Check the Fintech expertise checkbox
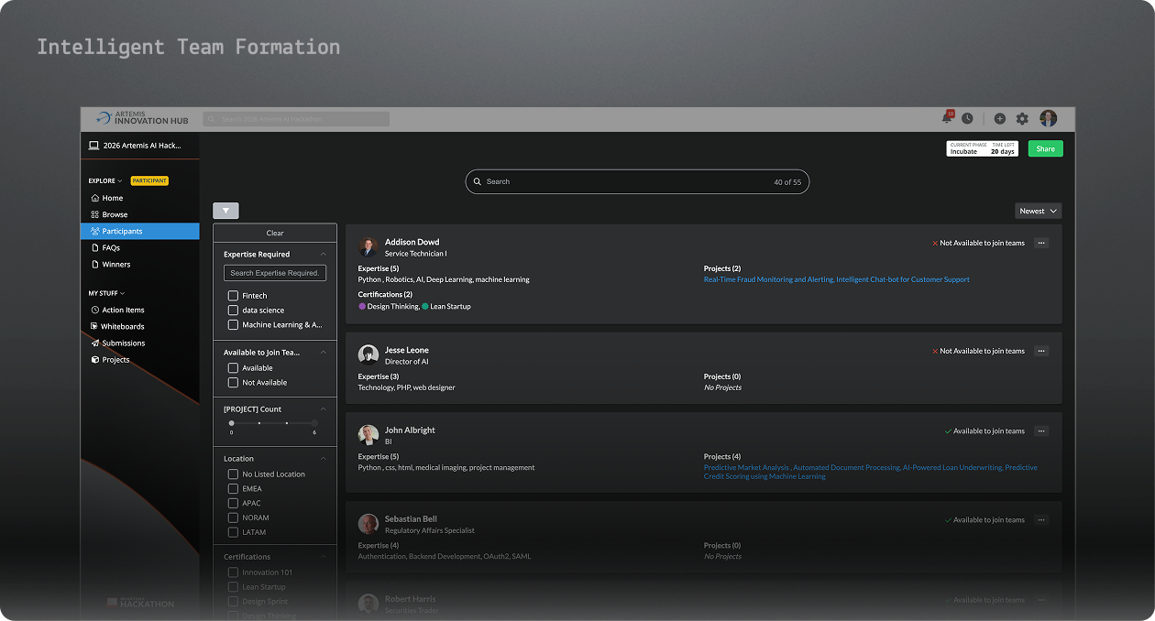The image size is (1155, 621). pos(233,296)
